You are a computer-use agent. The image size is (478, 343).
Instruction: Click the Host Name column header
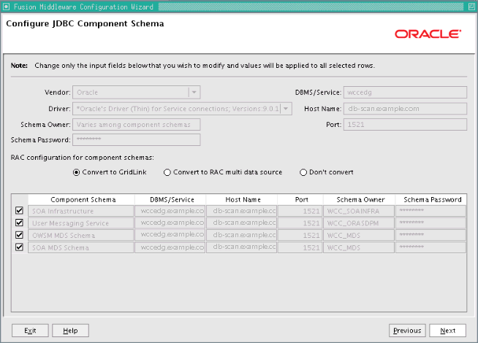tap(242, 200)
